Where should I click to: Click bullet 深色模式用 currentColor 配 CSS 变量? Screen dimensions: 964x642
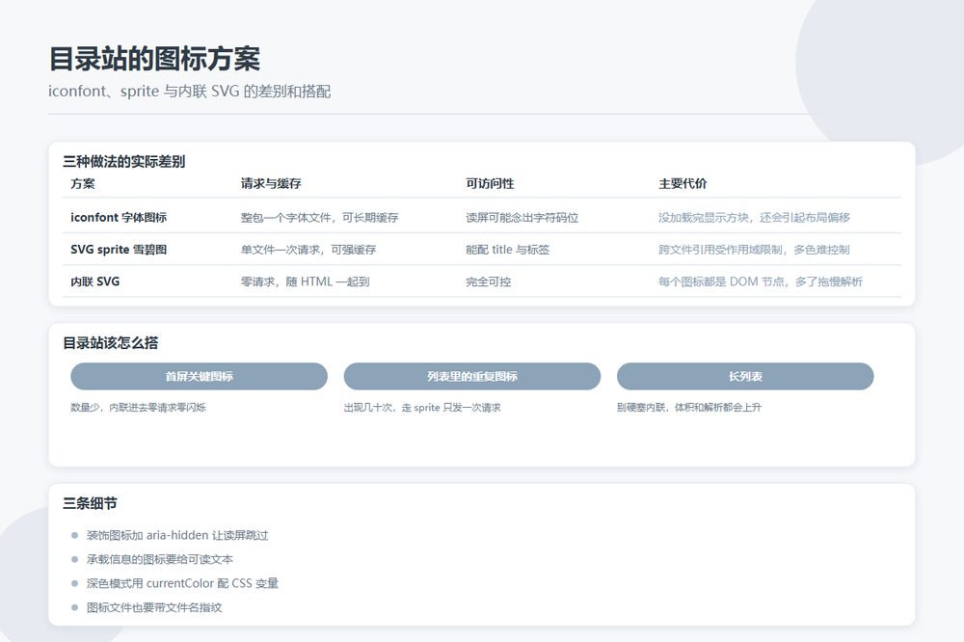182,583
